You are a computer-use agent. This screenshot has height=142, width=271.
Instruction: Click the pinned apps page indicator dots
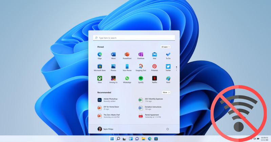[x=176, y=69]
